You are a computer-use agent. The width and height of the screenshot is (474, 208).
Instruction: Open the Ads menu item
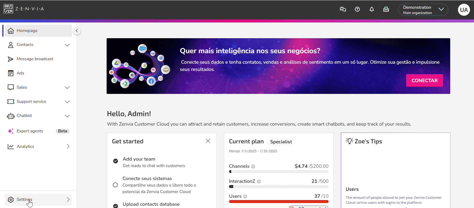coord(38,73)
